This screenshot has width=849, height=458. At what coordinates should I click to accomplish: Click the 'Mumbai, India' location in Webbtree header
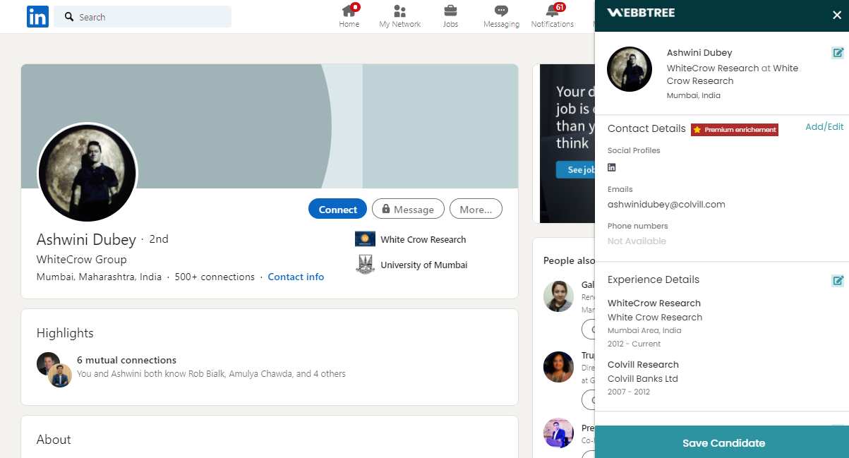694,95
